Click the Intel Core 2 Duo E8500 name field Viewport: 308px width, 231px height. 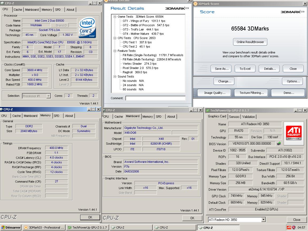tap(49, 21)
